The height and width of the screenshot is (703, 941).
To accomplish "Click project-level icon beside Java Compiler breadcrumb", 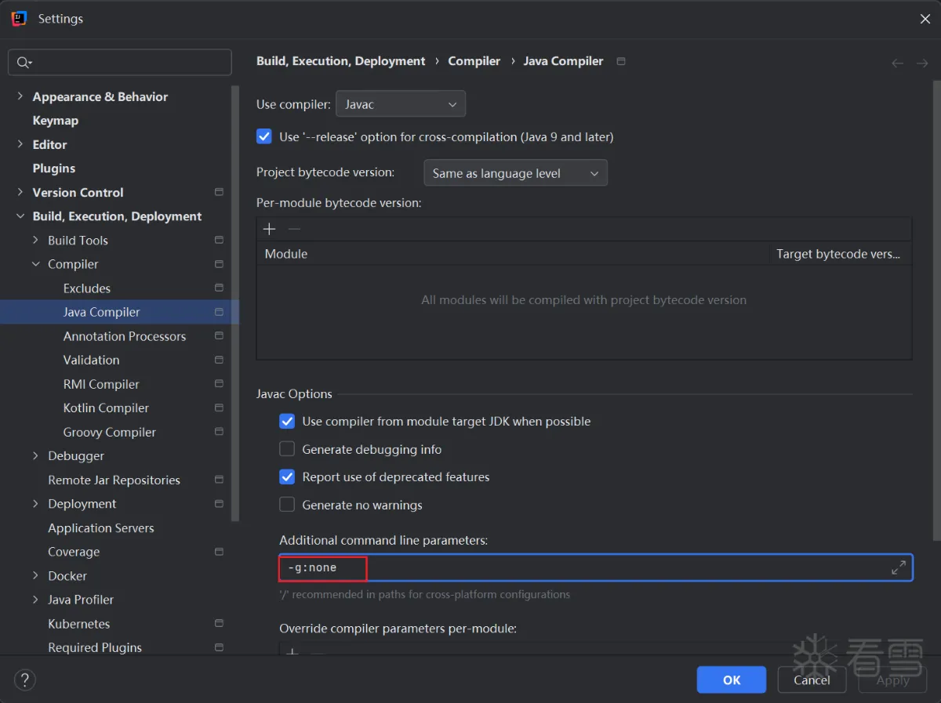I will [x=621, y=61].
